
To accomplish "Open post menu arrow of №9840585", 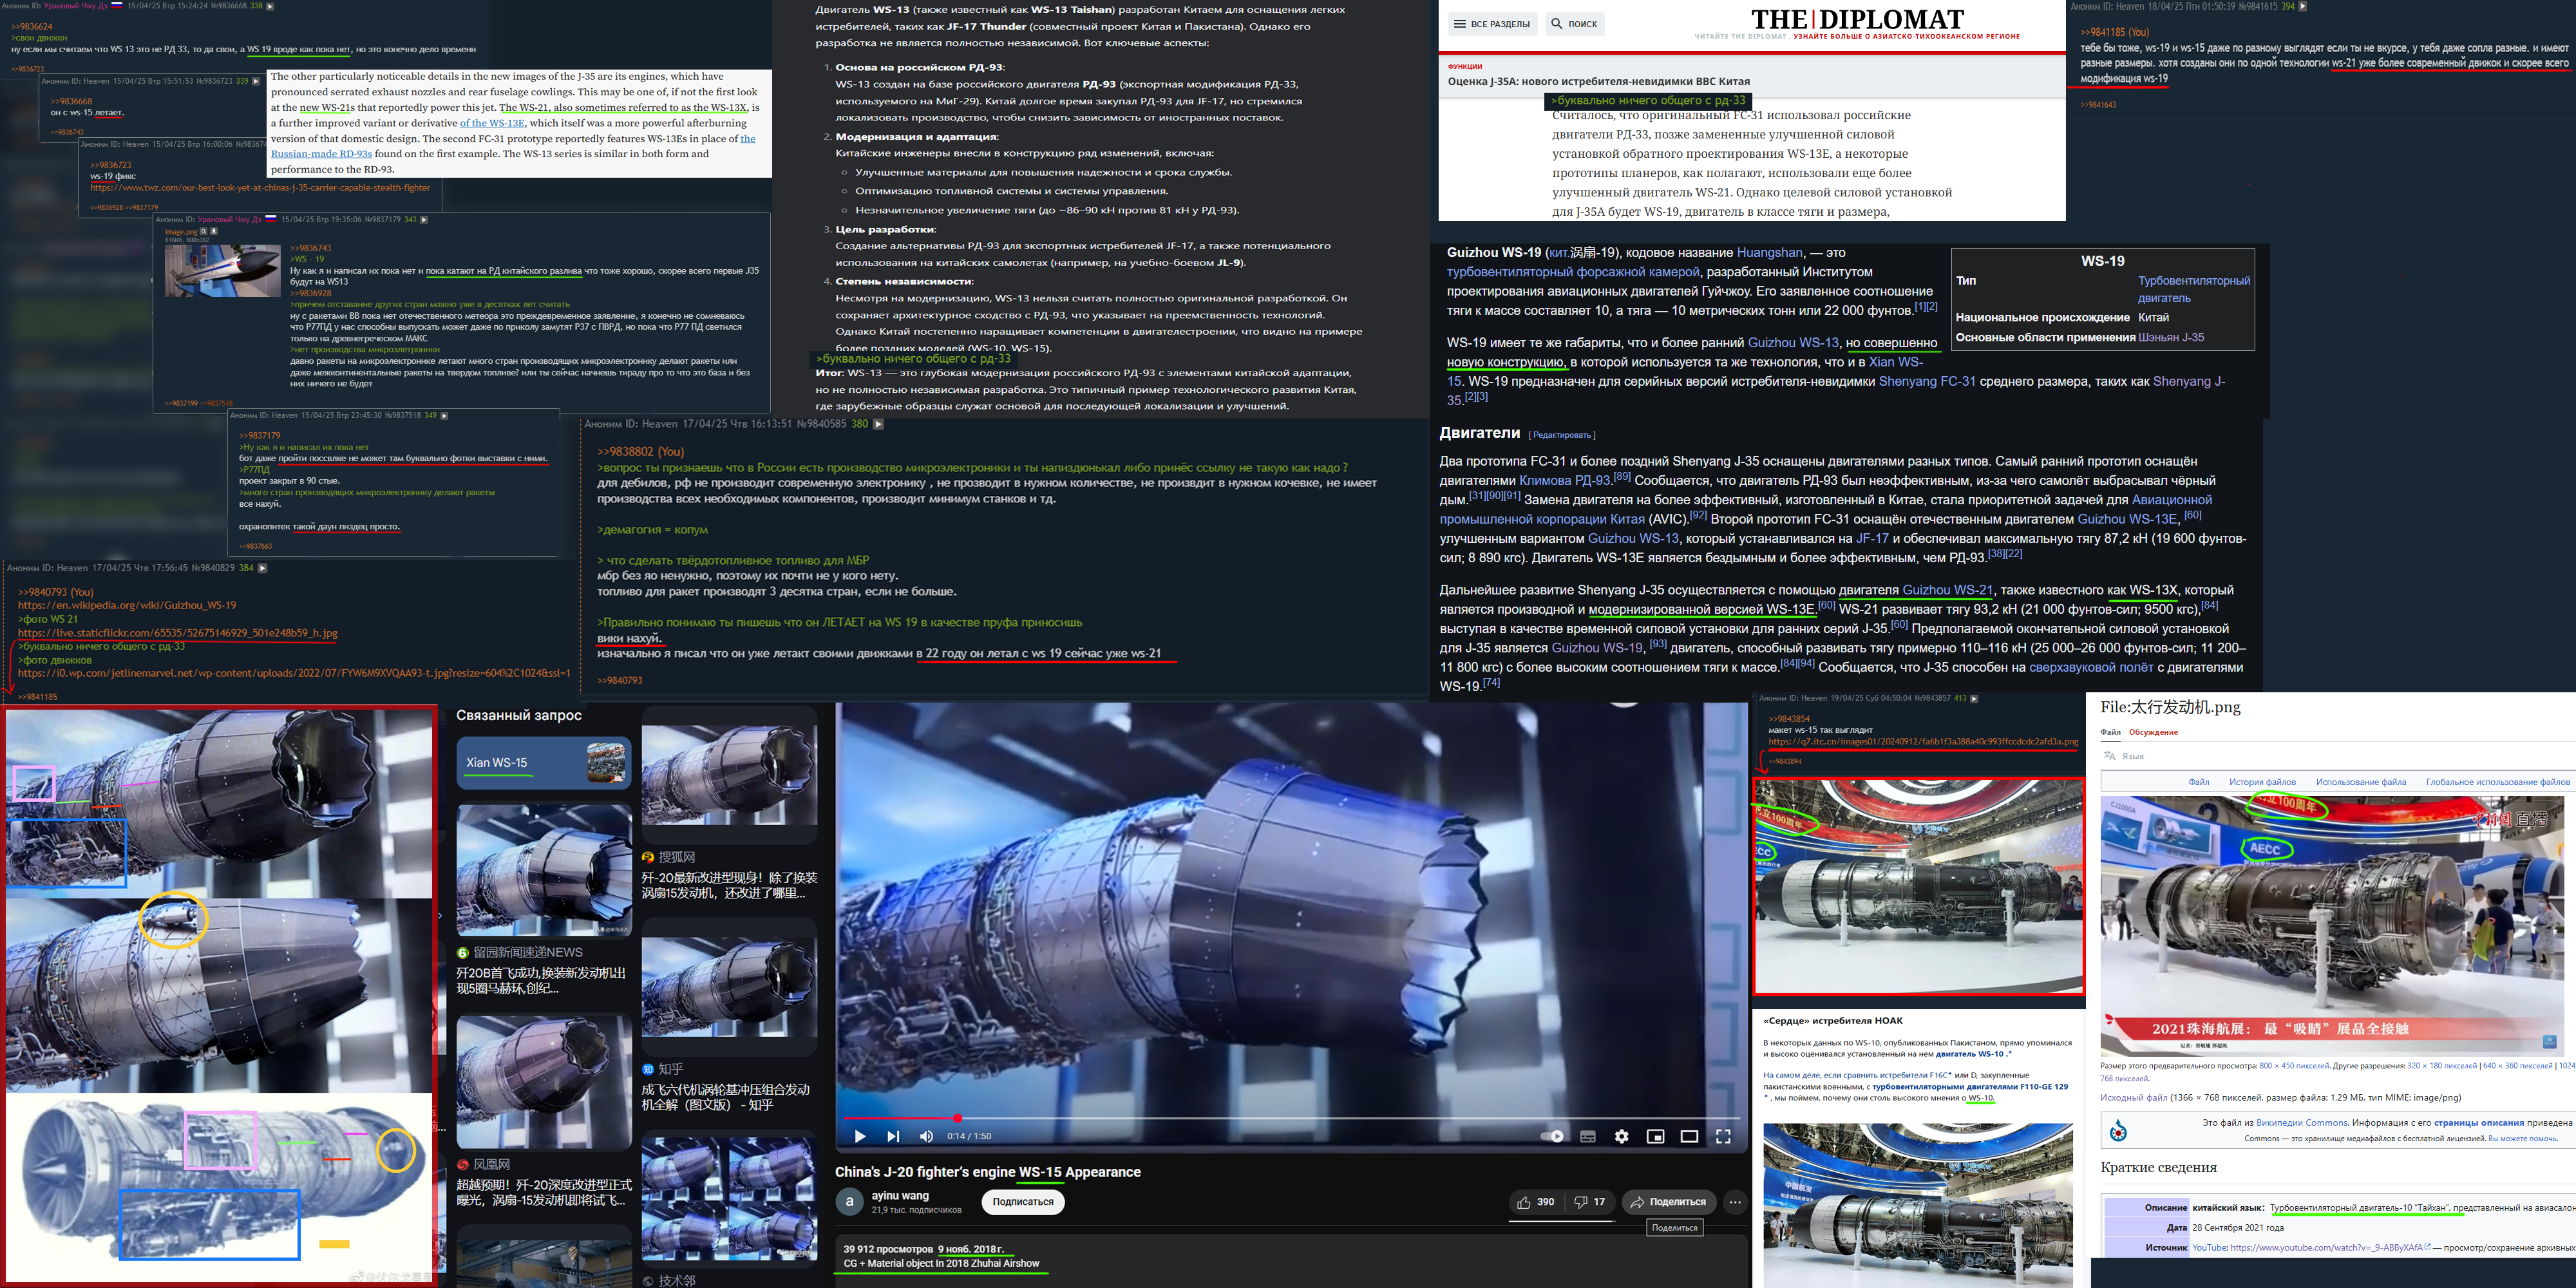I will (x=879, y=424).
